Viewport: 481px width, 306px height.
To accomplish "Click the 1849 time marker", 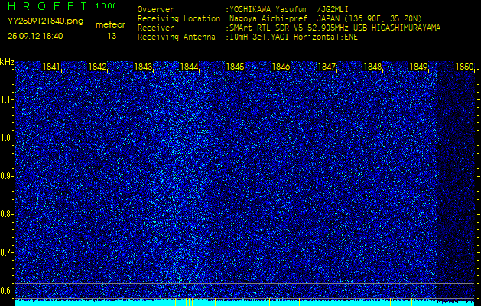I will (x=419, y=67).
